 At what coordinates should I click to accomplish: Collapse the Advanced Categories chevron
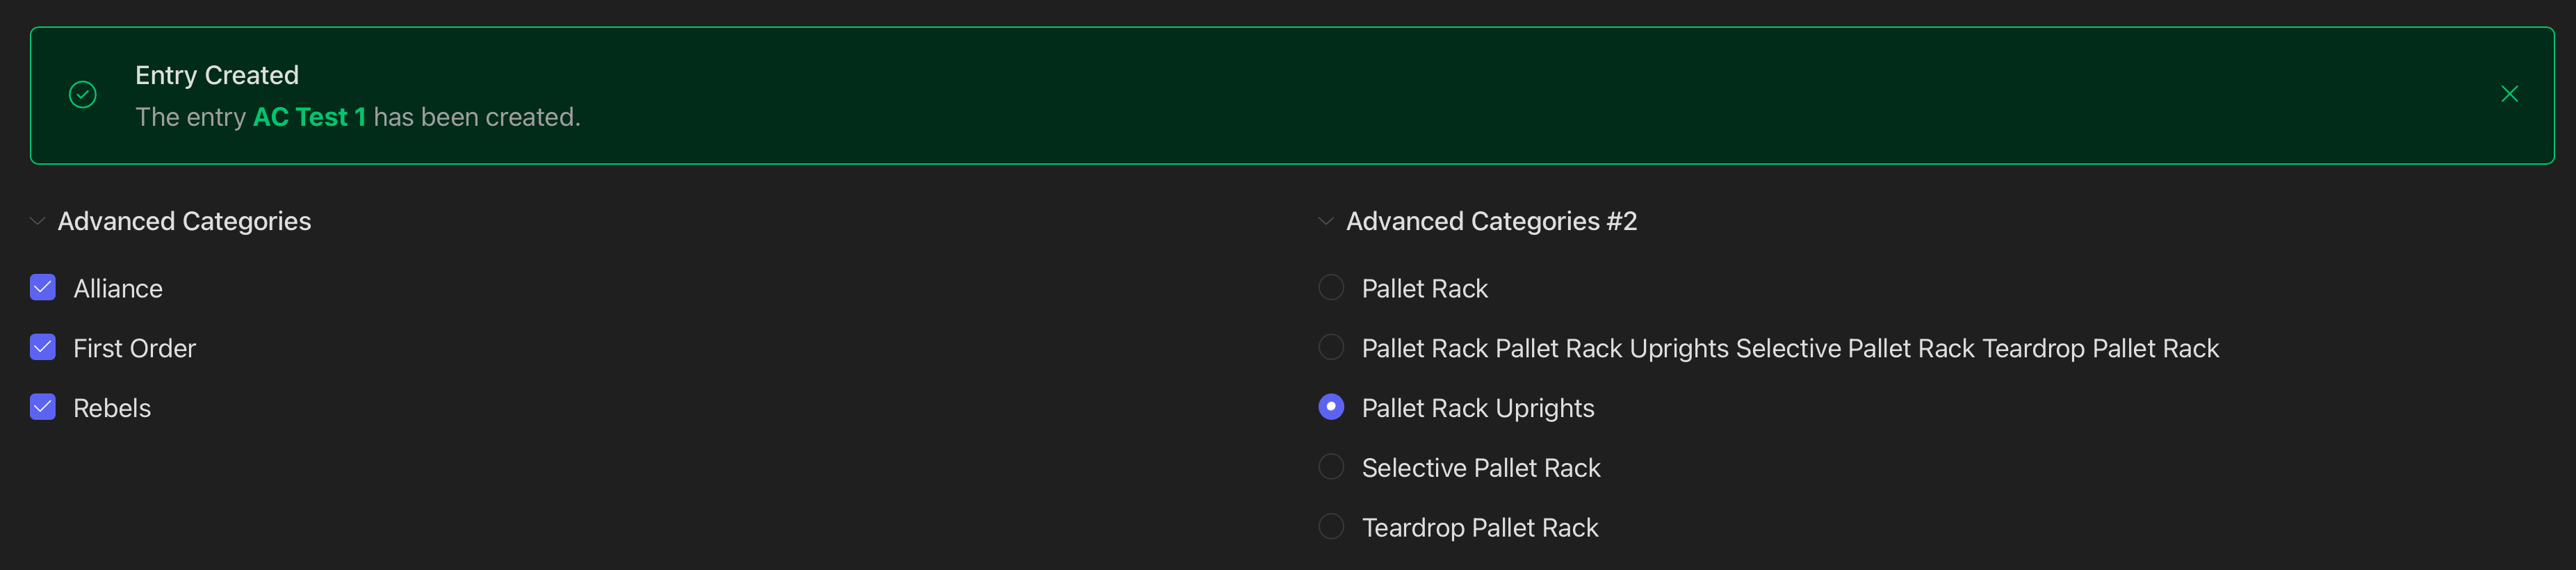pyautogui.click(x=38, y=221)
